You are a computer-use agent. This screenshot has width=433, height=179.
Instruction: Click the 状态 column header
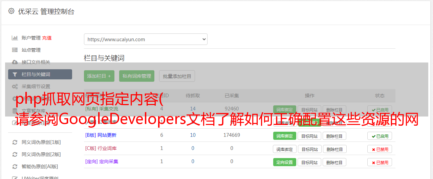[380, 96]
